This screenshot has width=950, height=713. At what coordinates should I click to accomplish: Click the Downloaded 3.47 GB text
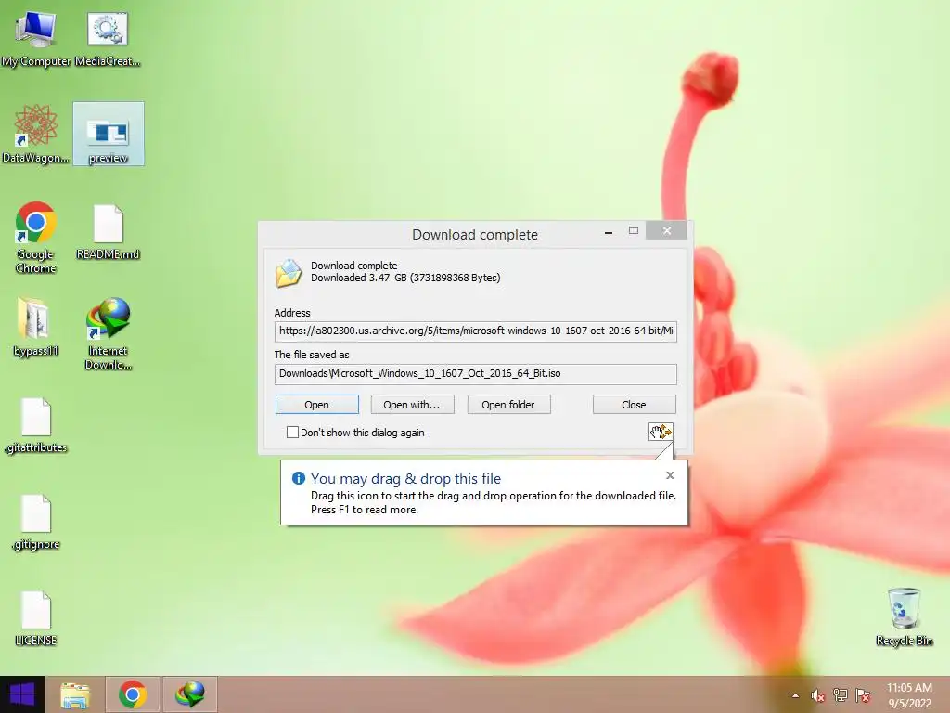405,278
